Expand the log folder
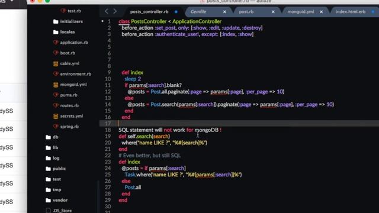Image resolution: width=379 pixels, height=213 pixels. pos(56,158)
